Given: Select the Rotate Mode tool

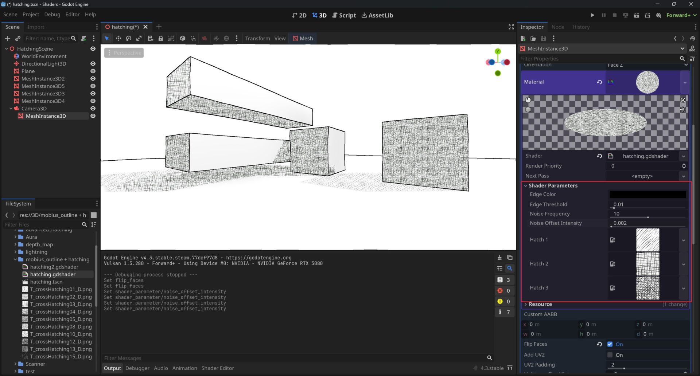Looking at the screenshot, I should 128,38.
